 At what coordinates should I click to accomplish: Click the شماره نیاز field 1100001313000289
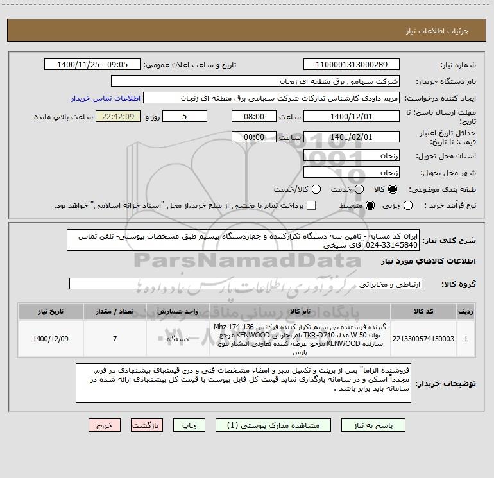352,64
